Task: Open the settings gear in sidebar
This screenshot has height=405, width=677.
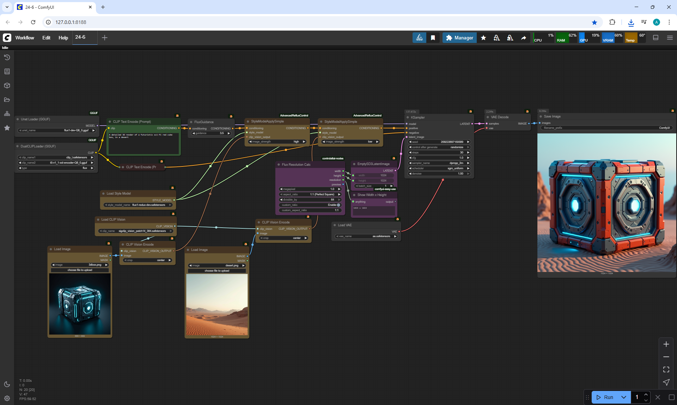Action: coord(7,398)
